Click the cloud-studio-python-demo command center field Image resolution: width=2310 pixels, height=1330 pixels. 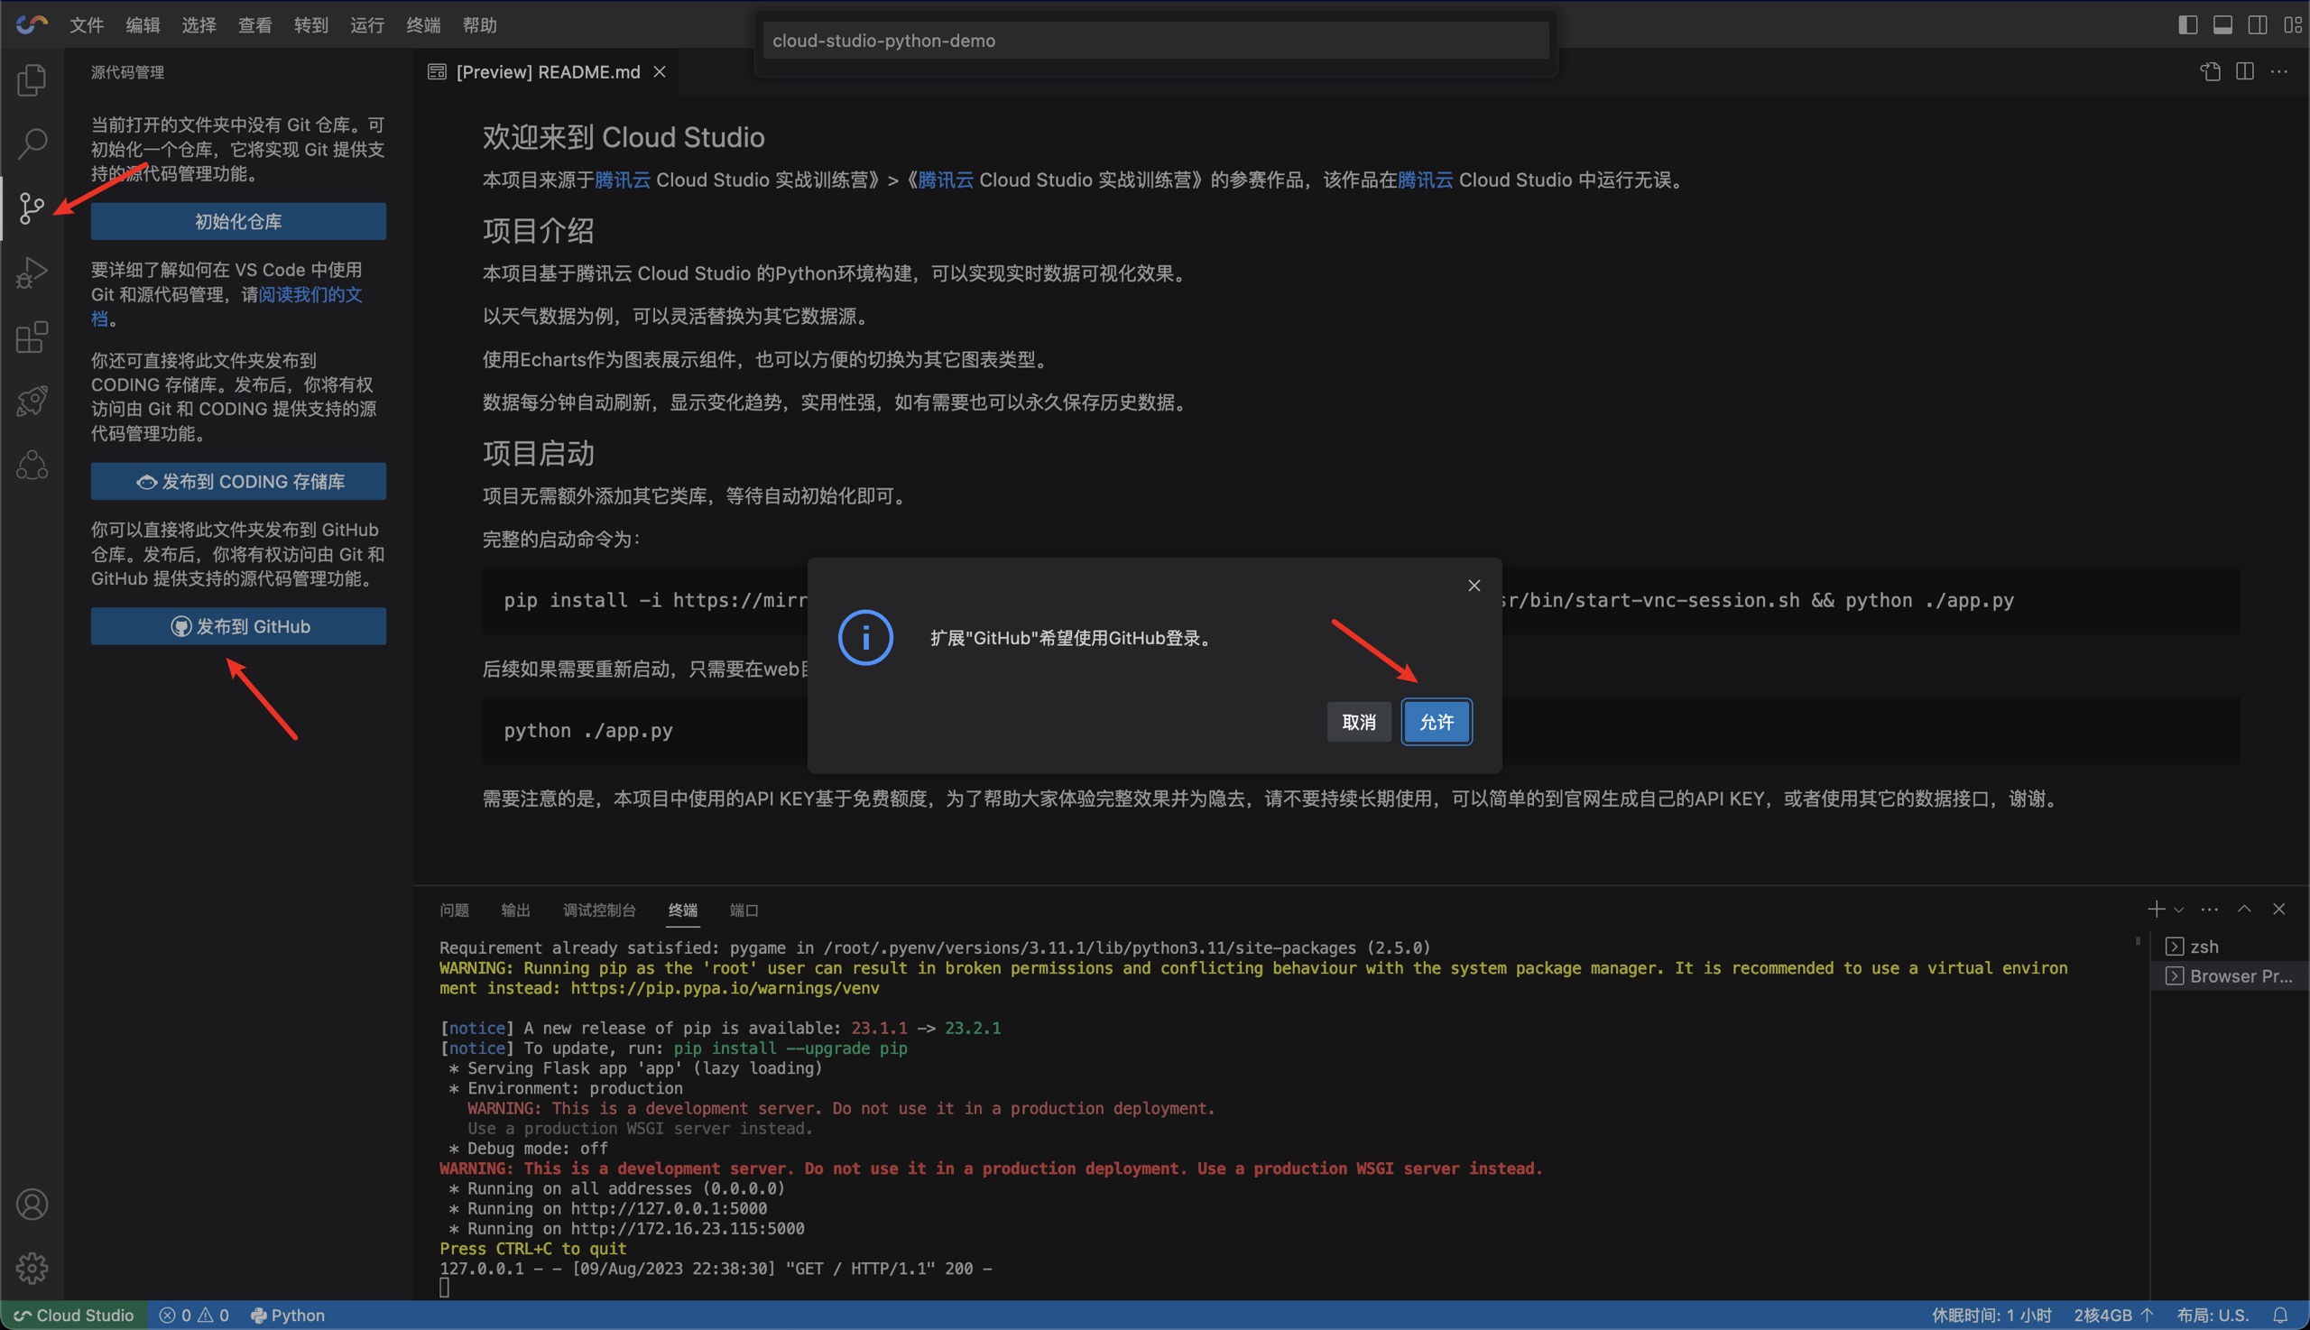pyautogui.click(x=1156, y=41)
